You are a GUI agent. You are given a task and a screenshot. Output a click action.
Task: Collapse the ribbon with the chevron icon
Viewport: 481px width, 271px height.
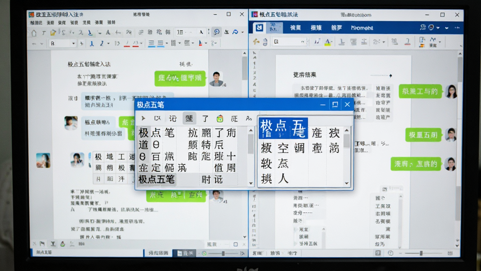447,28
